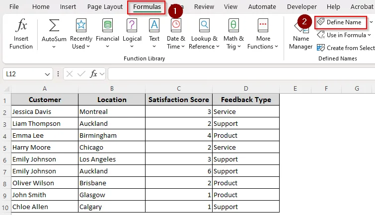Open the File tab
Viewport: 375px width, 215px height.
pyautogui.click(x=14, y=6)
